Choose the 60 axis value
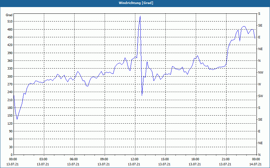This screenshot has width=270, height=168. point(11,139)
